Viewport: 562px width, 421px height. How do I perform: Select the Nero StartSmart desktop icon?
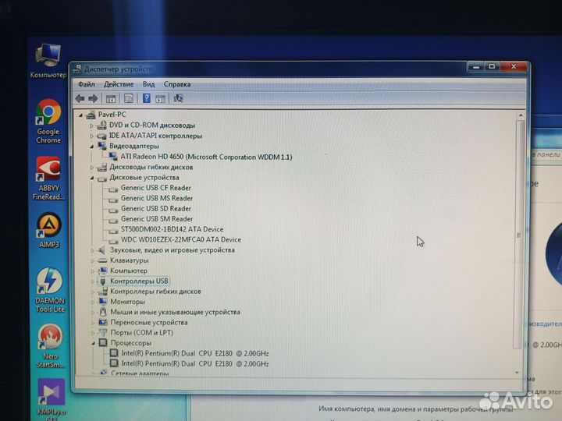pyautogui.click(x=49, y=338)
